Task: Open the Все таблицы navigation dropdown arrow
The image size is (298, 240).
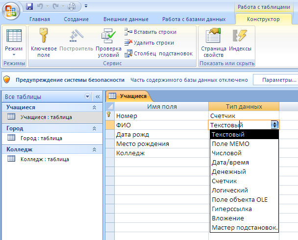Action: pyautogui.click(x=88, y=97)
